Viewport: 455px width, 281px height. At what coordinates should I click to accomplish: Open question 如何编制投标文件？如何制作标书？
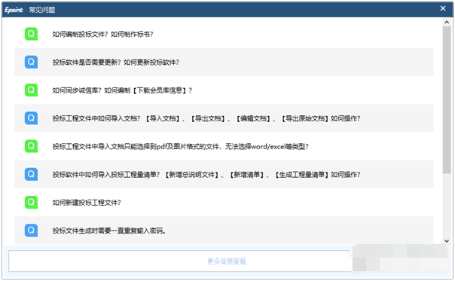pos(102,34)
